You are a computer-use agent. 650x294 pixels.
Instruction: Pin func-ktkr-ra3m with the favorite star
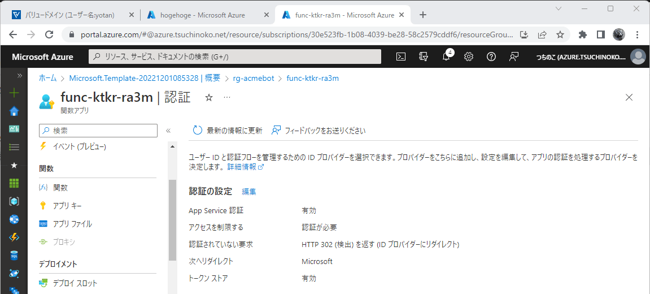coord(209,98)
